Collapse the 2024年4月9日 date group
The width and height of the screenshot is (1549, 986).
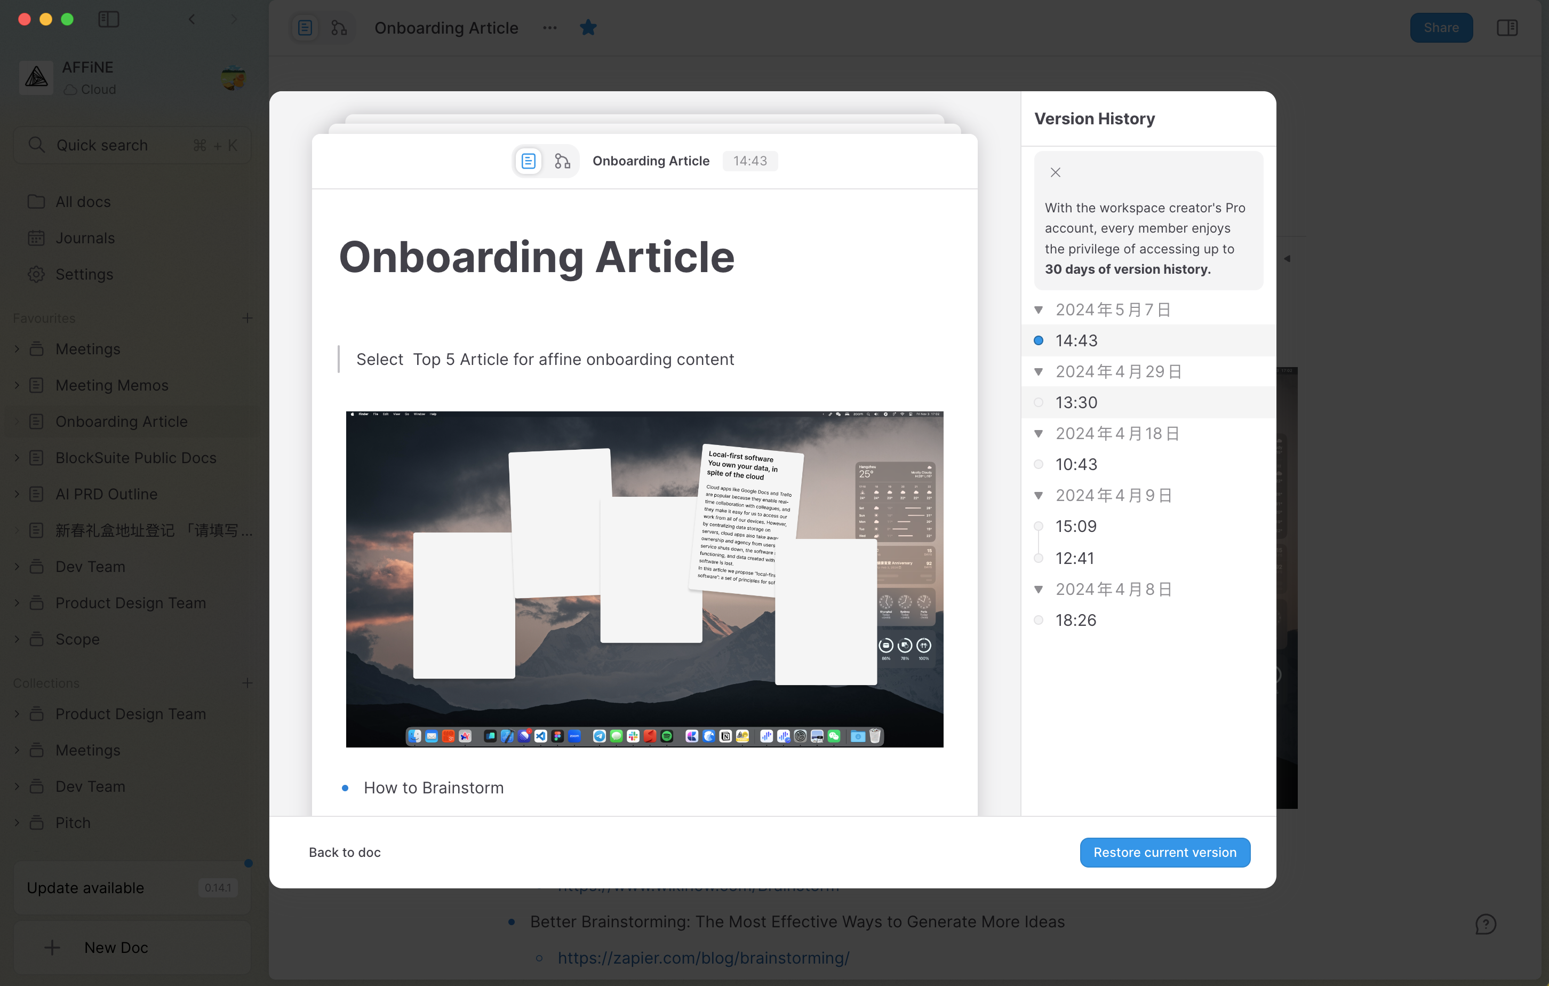(1038, 495)
